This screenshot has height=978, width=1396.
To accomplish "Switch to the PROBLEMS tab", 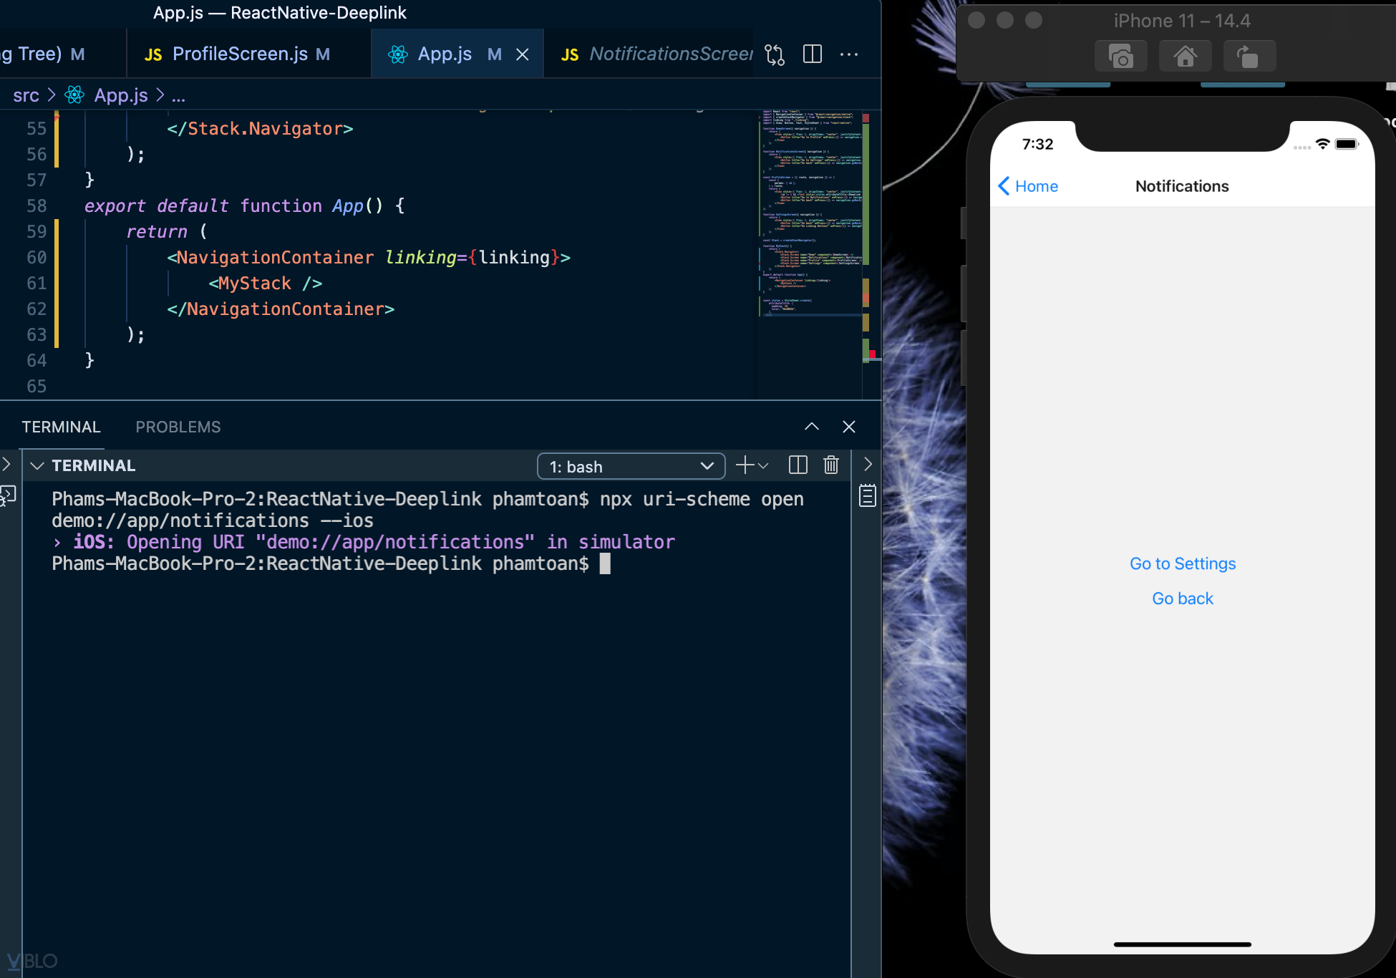I will 178,427.
